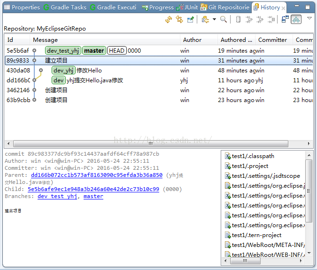This screenshot has height=270, width=317.
Task: Open the History View Menu triangle
Action: 309,18
